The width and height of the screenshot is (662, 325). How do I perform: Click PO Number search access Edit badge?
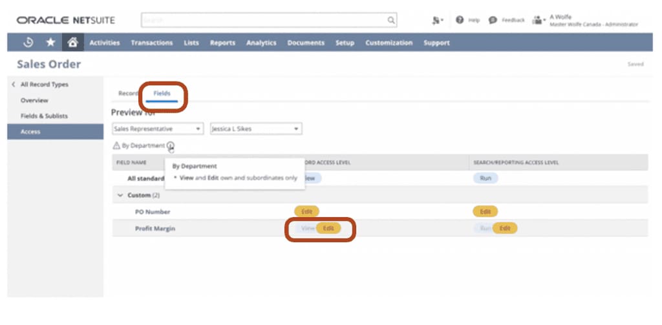coord(485,211)
